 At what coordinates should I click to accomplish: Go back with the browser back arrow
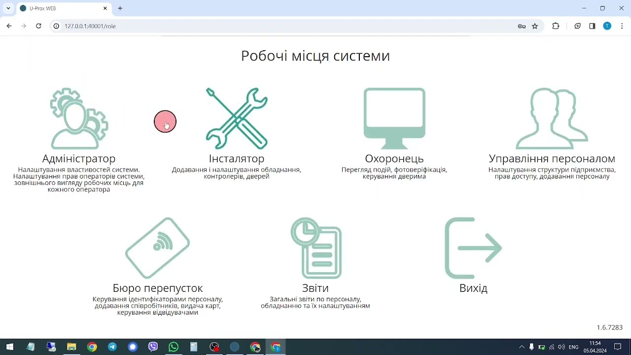point(9,26)
